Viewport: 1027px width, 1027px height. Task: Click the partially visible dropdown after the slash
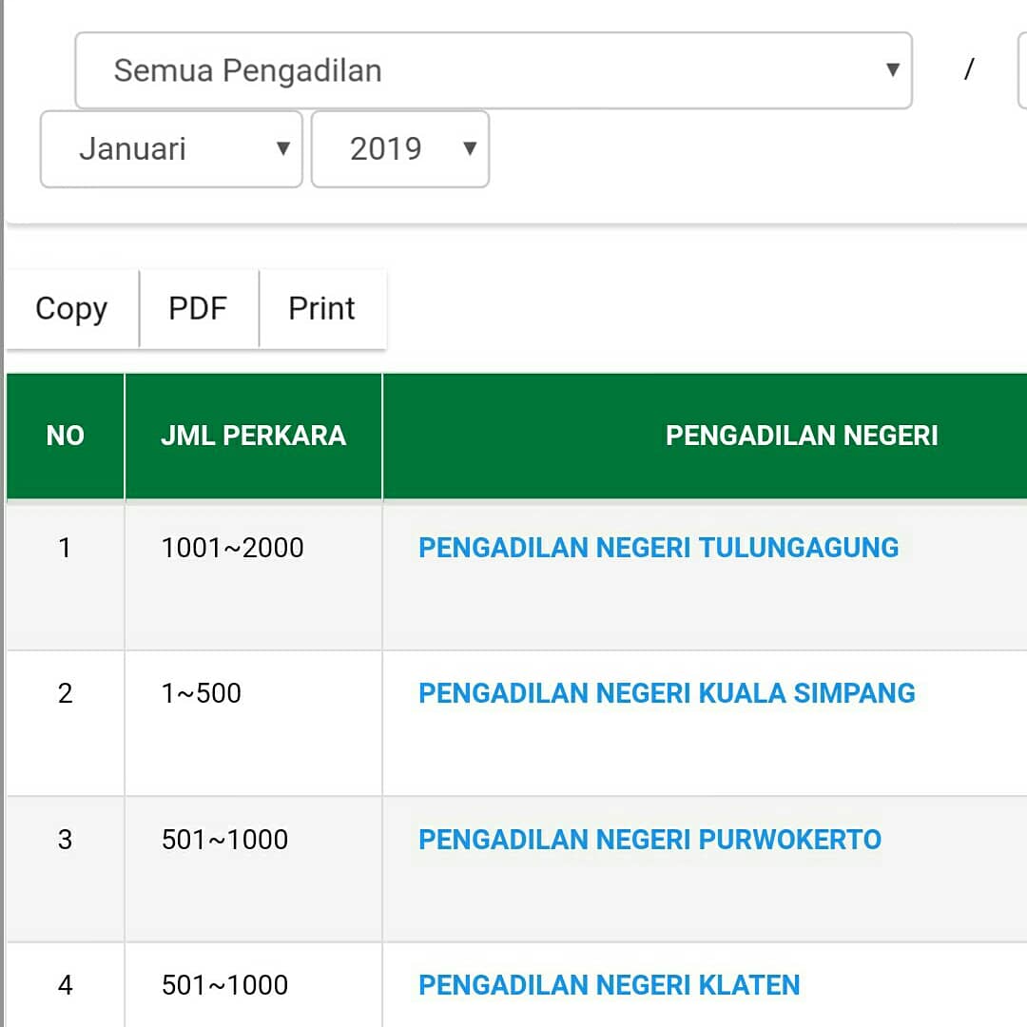1021,70
